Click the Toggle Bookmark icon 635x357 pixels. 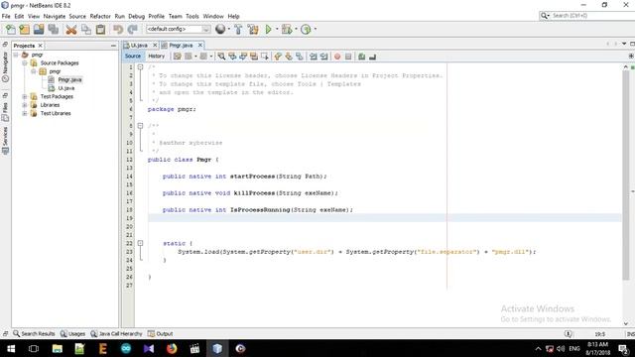[300, 57]
